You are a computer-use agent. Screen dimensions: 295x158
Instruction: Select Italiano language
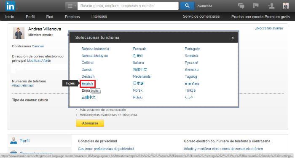click(139, 63)
